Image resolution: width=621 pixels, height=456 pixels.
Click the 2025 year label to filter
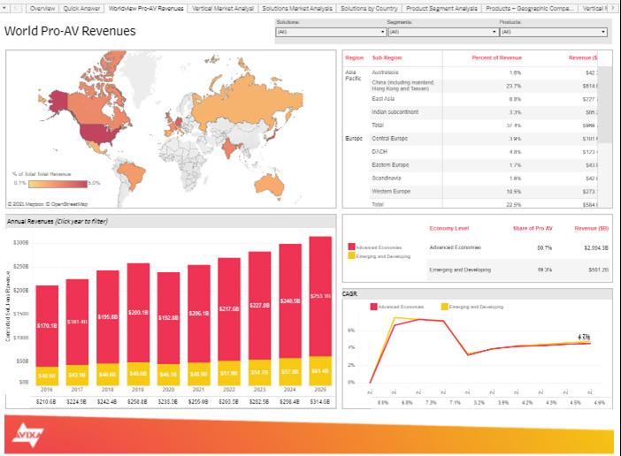(320, 390)
